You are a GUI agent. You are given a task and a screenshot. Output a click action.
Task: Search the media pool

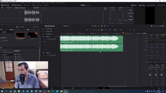(x=33, y=30)
